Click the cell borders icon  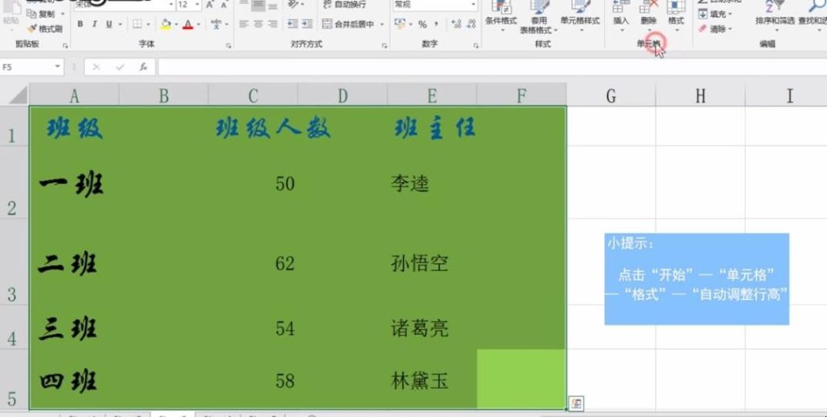[137, 24]
